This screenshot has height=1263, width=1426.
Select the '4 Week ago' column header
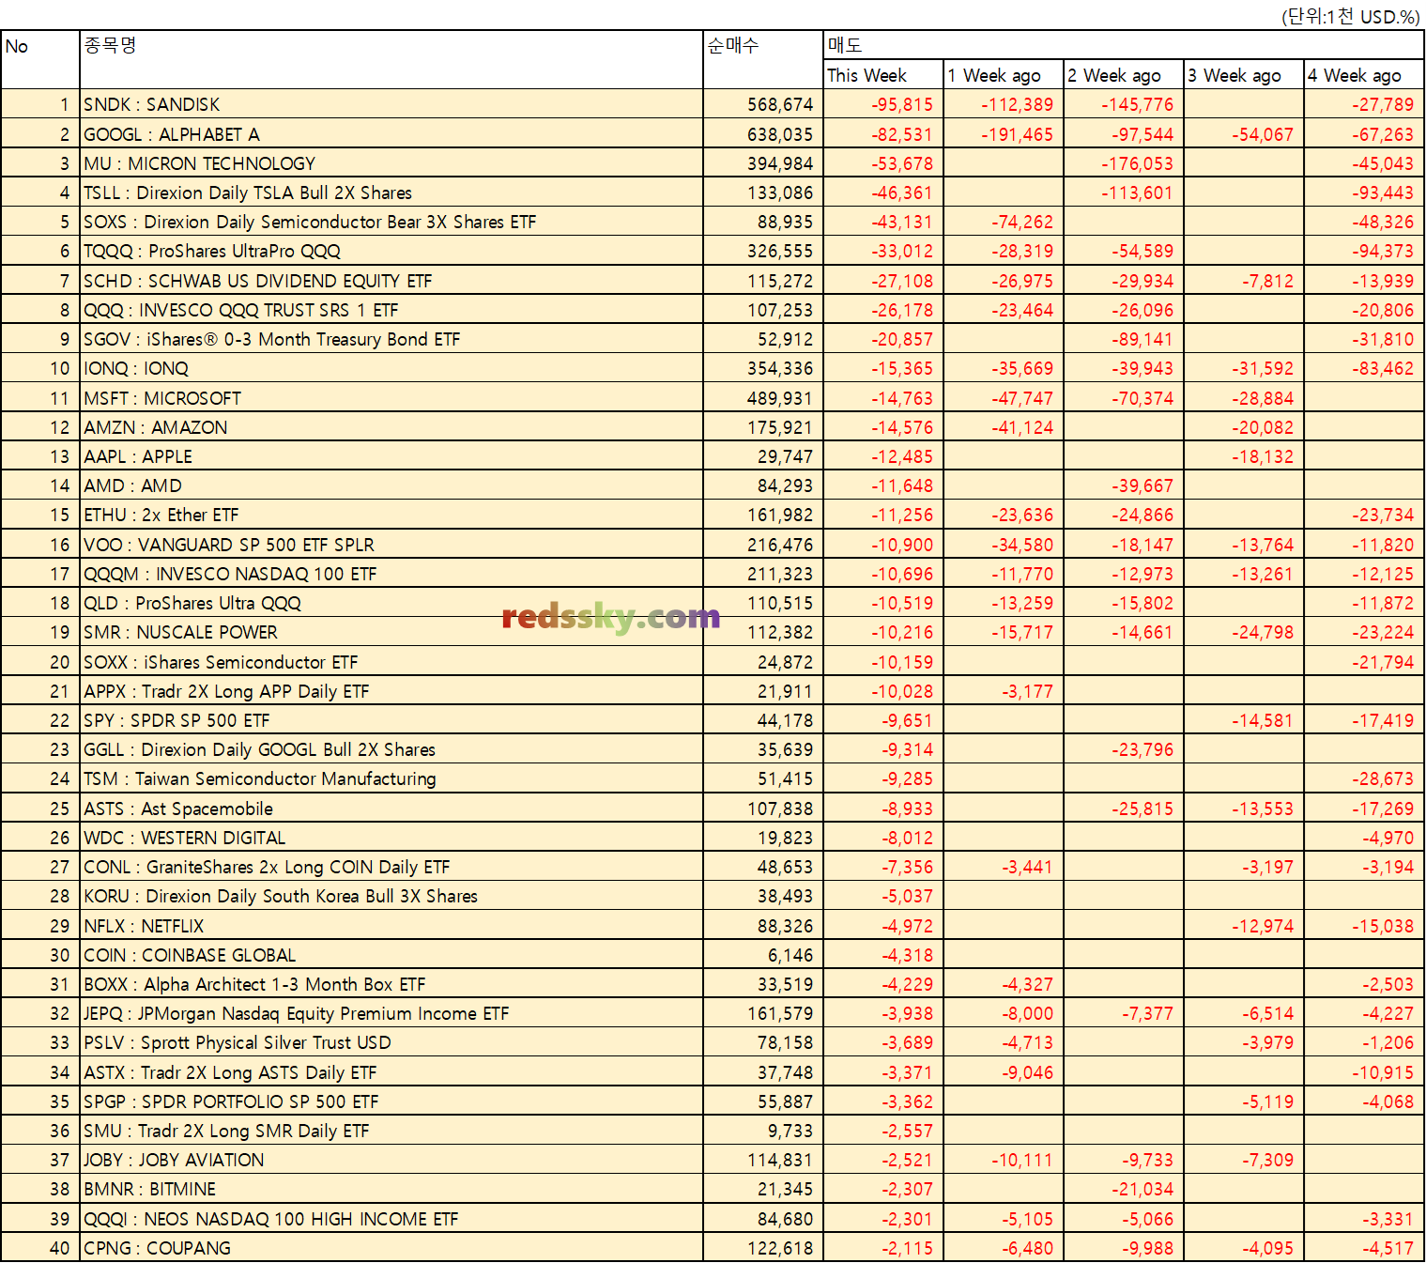[1364, 75]
